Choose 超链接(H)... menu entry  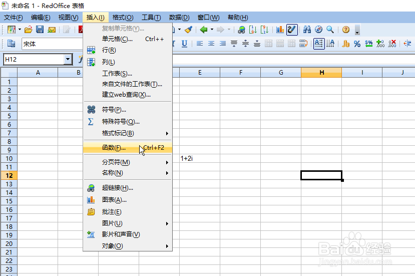pyautogui.click(x=128, y=188)
